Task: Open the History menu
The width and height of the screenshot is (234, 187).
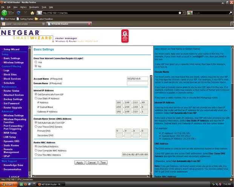Action: [23, 7]
